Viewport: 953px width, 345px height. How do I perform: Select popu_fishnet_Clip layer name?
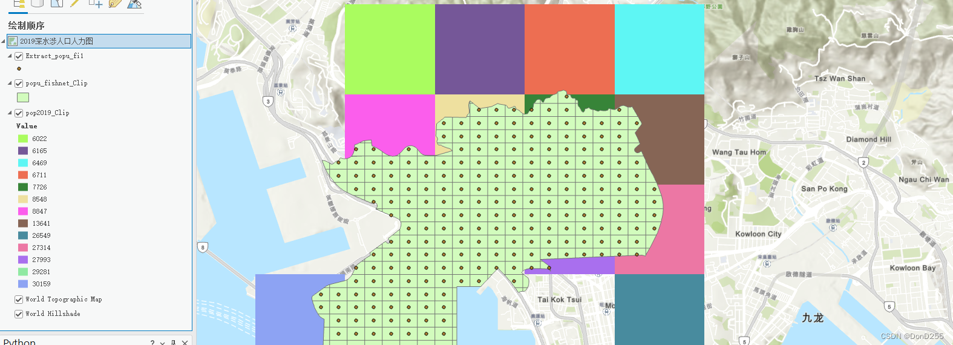[56, 83]
